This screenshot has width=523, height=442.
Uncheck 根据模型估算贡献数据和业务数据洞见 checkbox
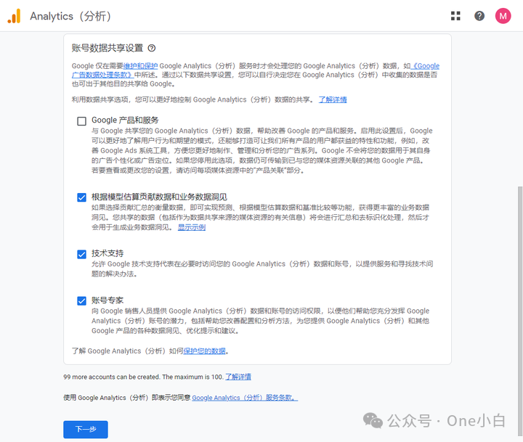[x=81, y=197]
